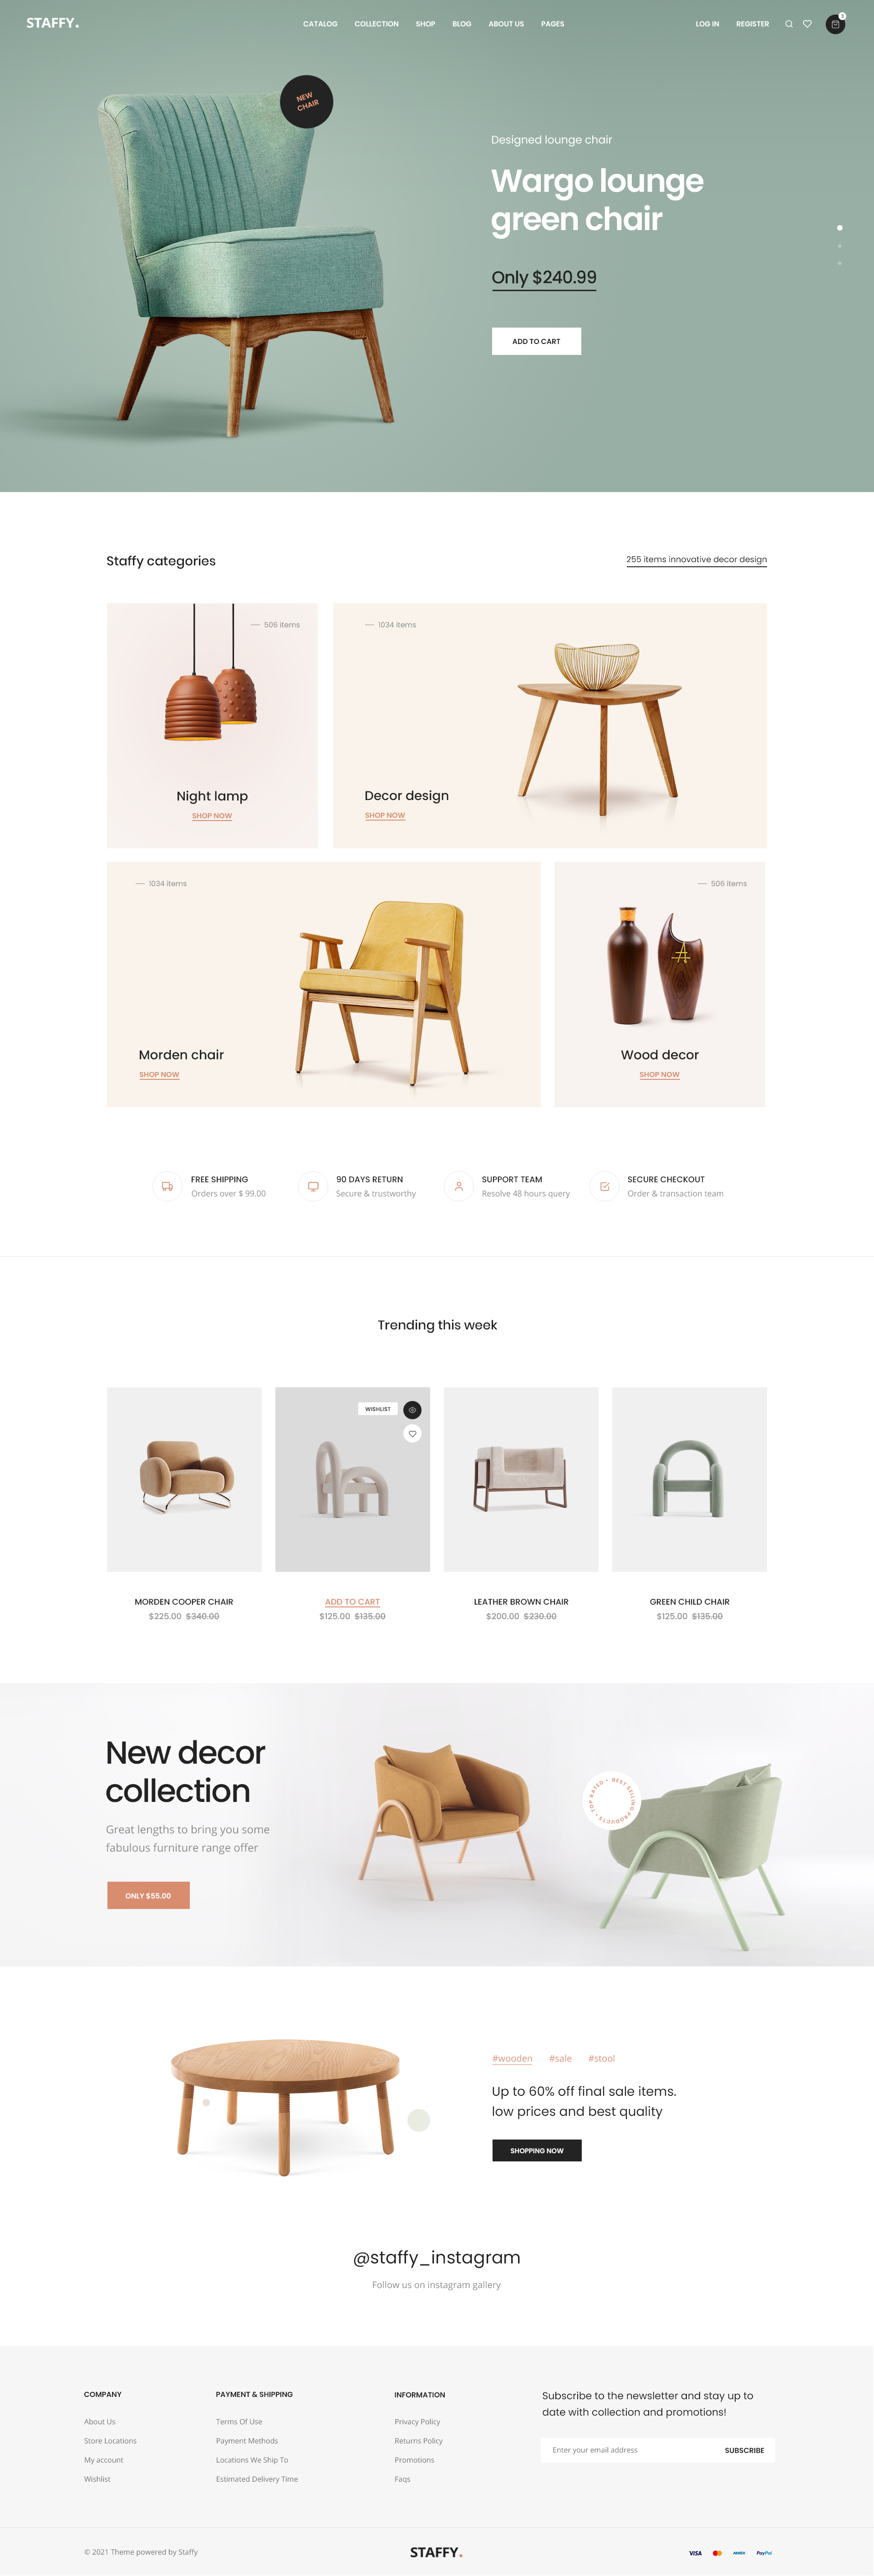Viewport: 874px width, 2576px height.
Task: Click the secure checkout icon
Action: coord(605,1186)
